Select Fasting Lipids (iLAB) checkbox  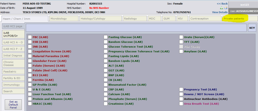[106, 56]
